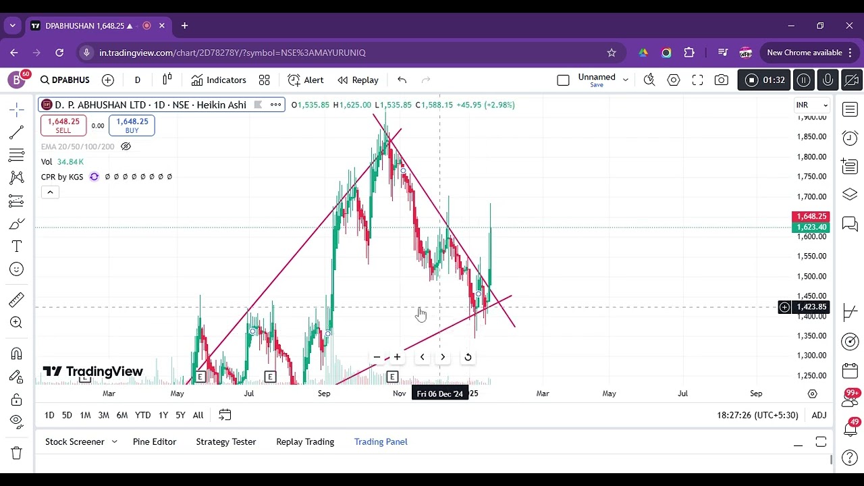Open the candle chart style menu
Viewport: 864px width, 486px height.
point(167,80)
